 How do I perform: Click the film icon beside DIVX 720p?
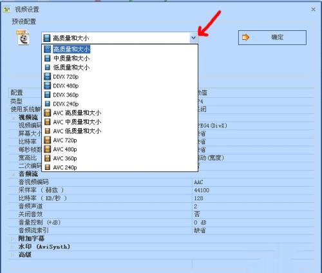click(47, 77)
